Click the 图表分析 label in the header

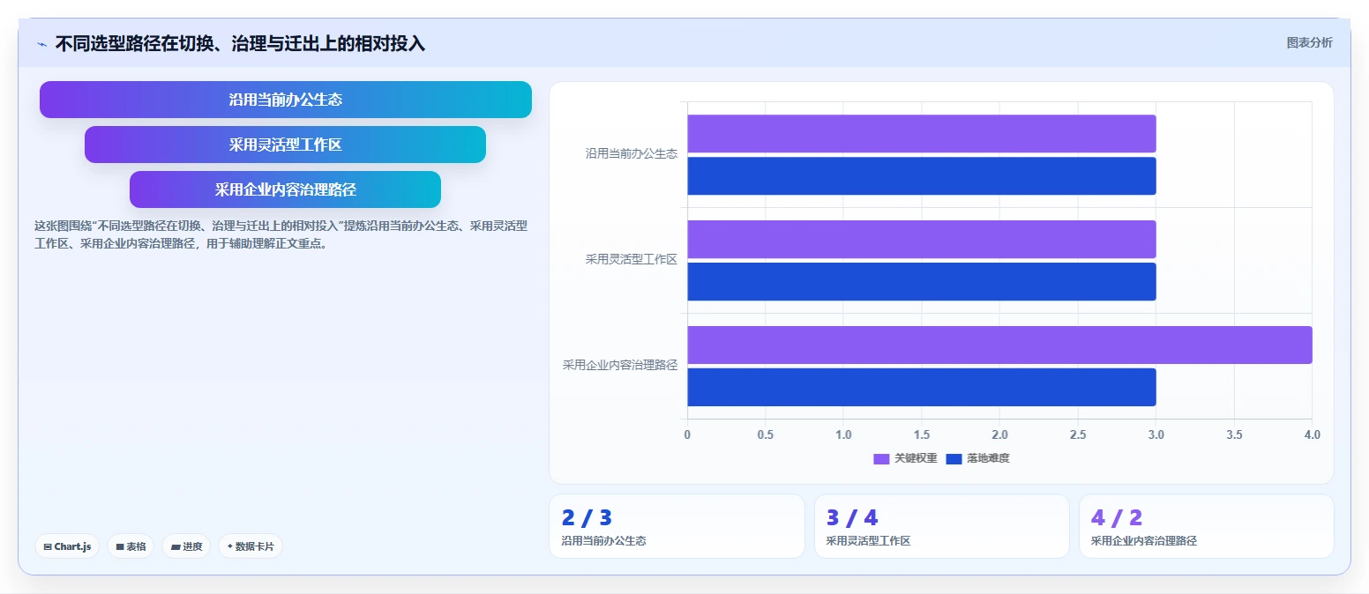coord(1310,42)
